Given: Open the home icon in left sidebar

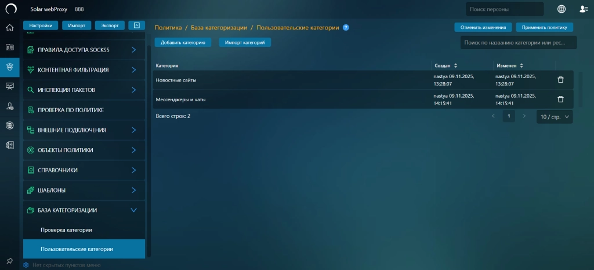Looking at the screenshot, I should coord(9,28).
